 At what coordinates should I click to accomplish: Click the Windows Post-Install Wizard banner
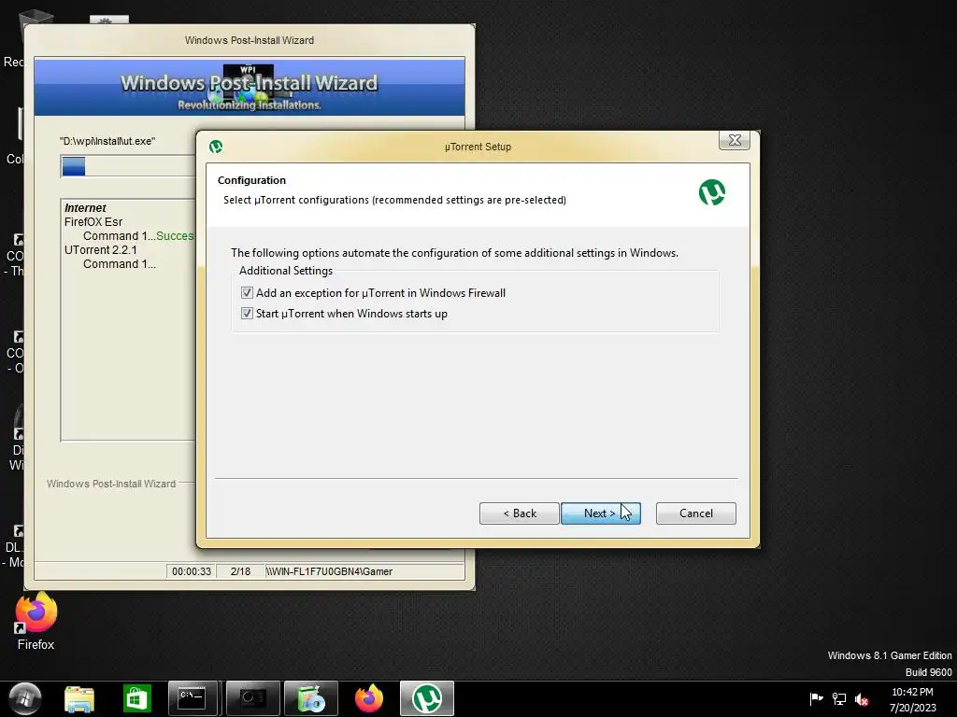pyautogui.click(x=250, y=87)
